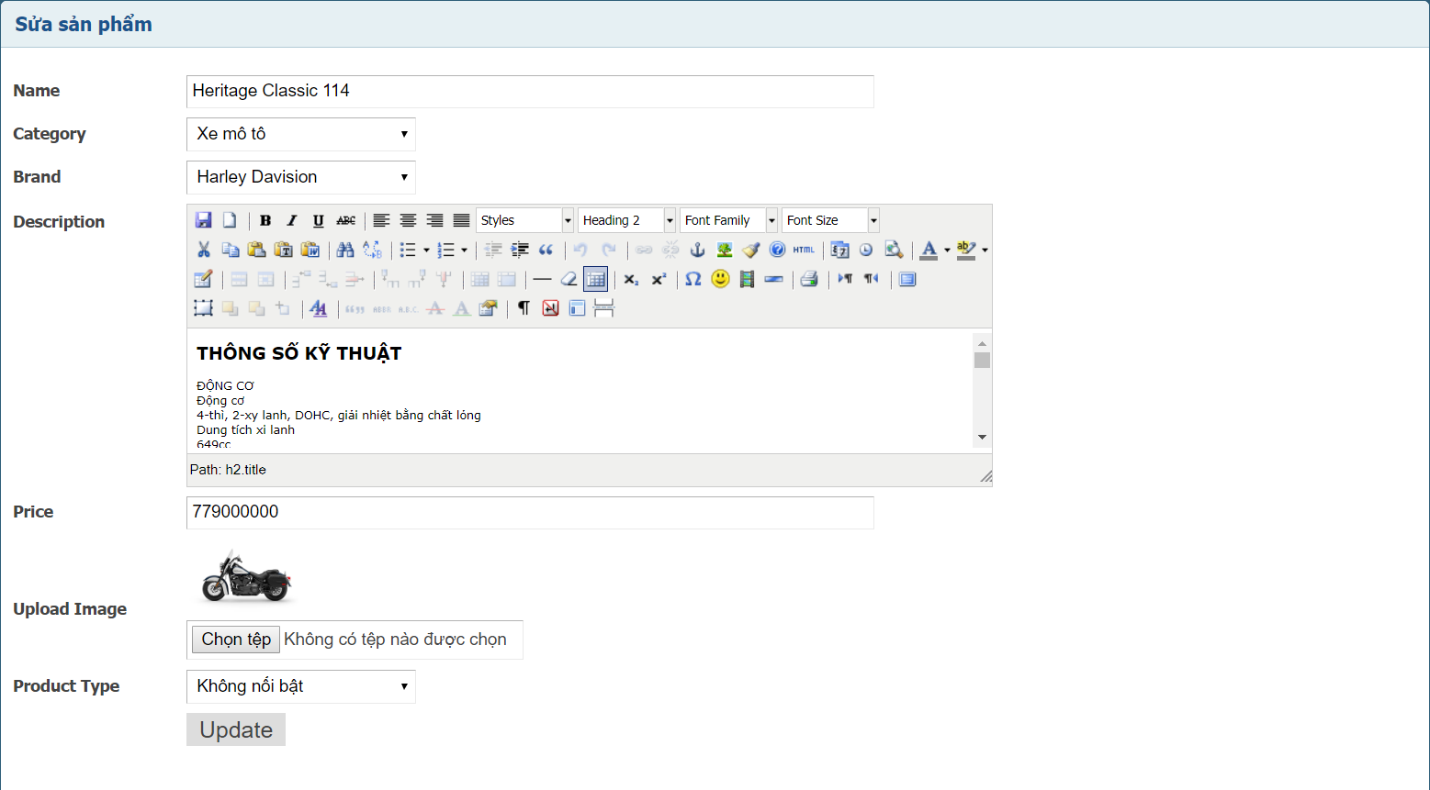The width and height of the screenshot is (1430, 790).
Task: Toggle visual control characters (pilcrow icon)
Action: click(524, 308)
